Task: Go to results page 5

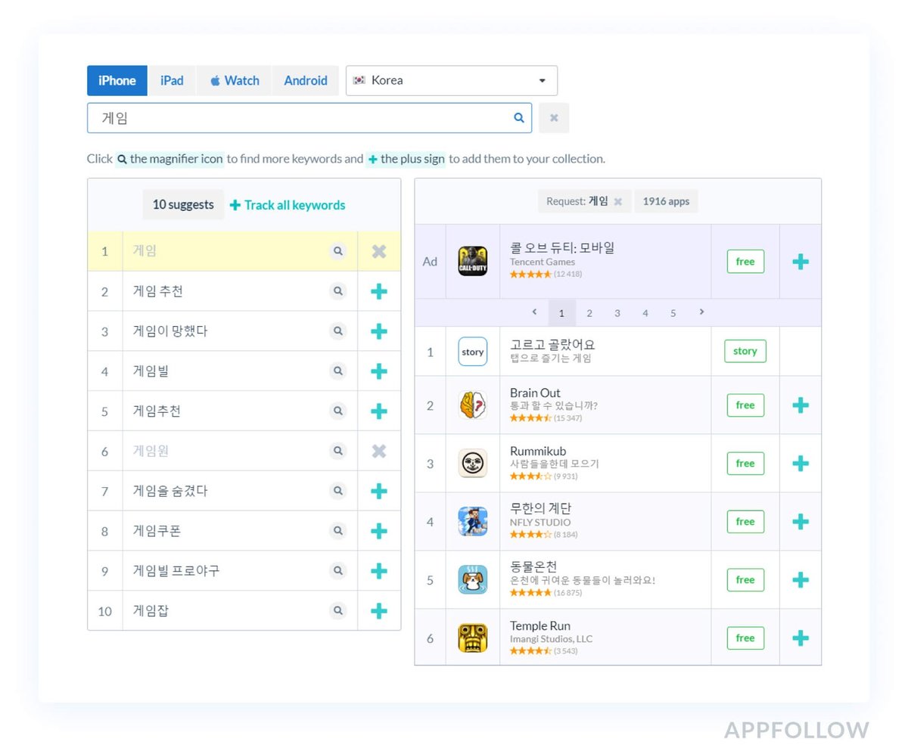Action: tap(673, 313)
